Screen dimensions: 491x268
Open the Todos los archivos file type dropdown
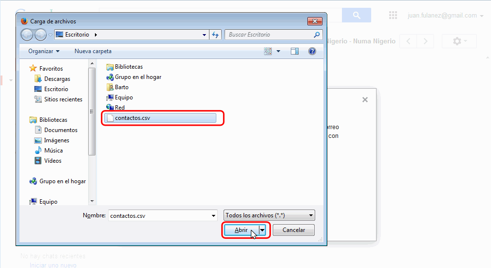click(269, 215)
